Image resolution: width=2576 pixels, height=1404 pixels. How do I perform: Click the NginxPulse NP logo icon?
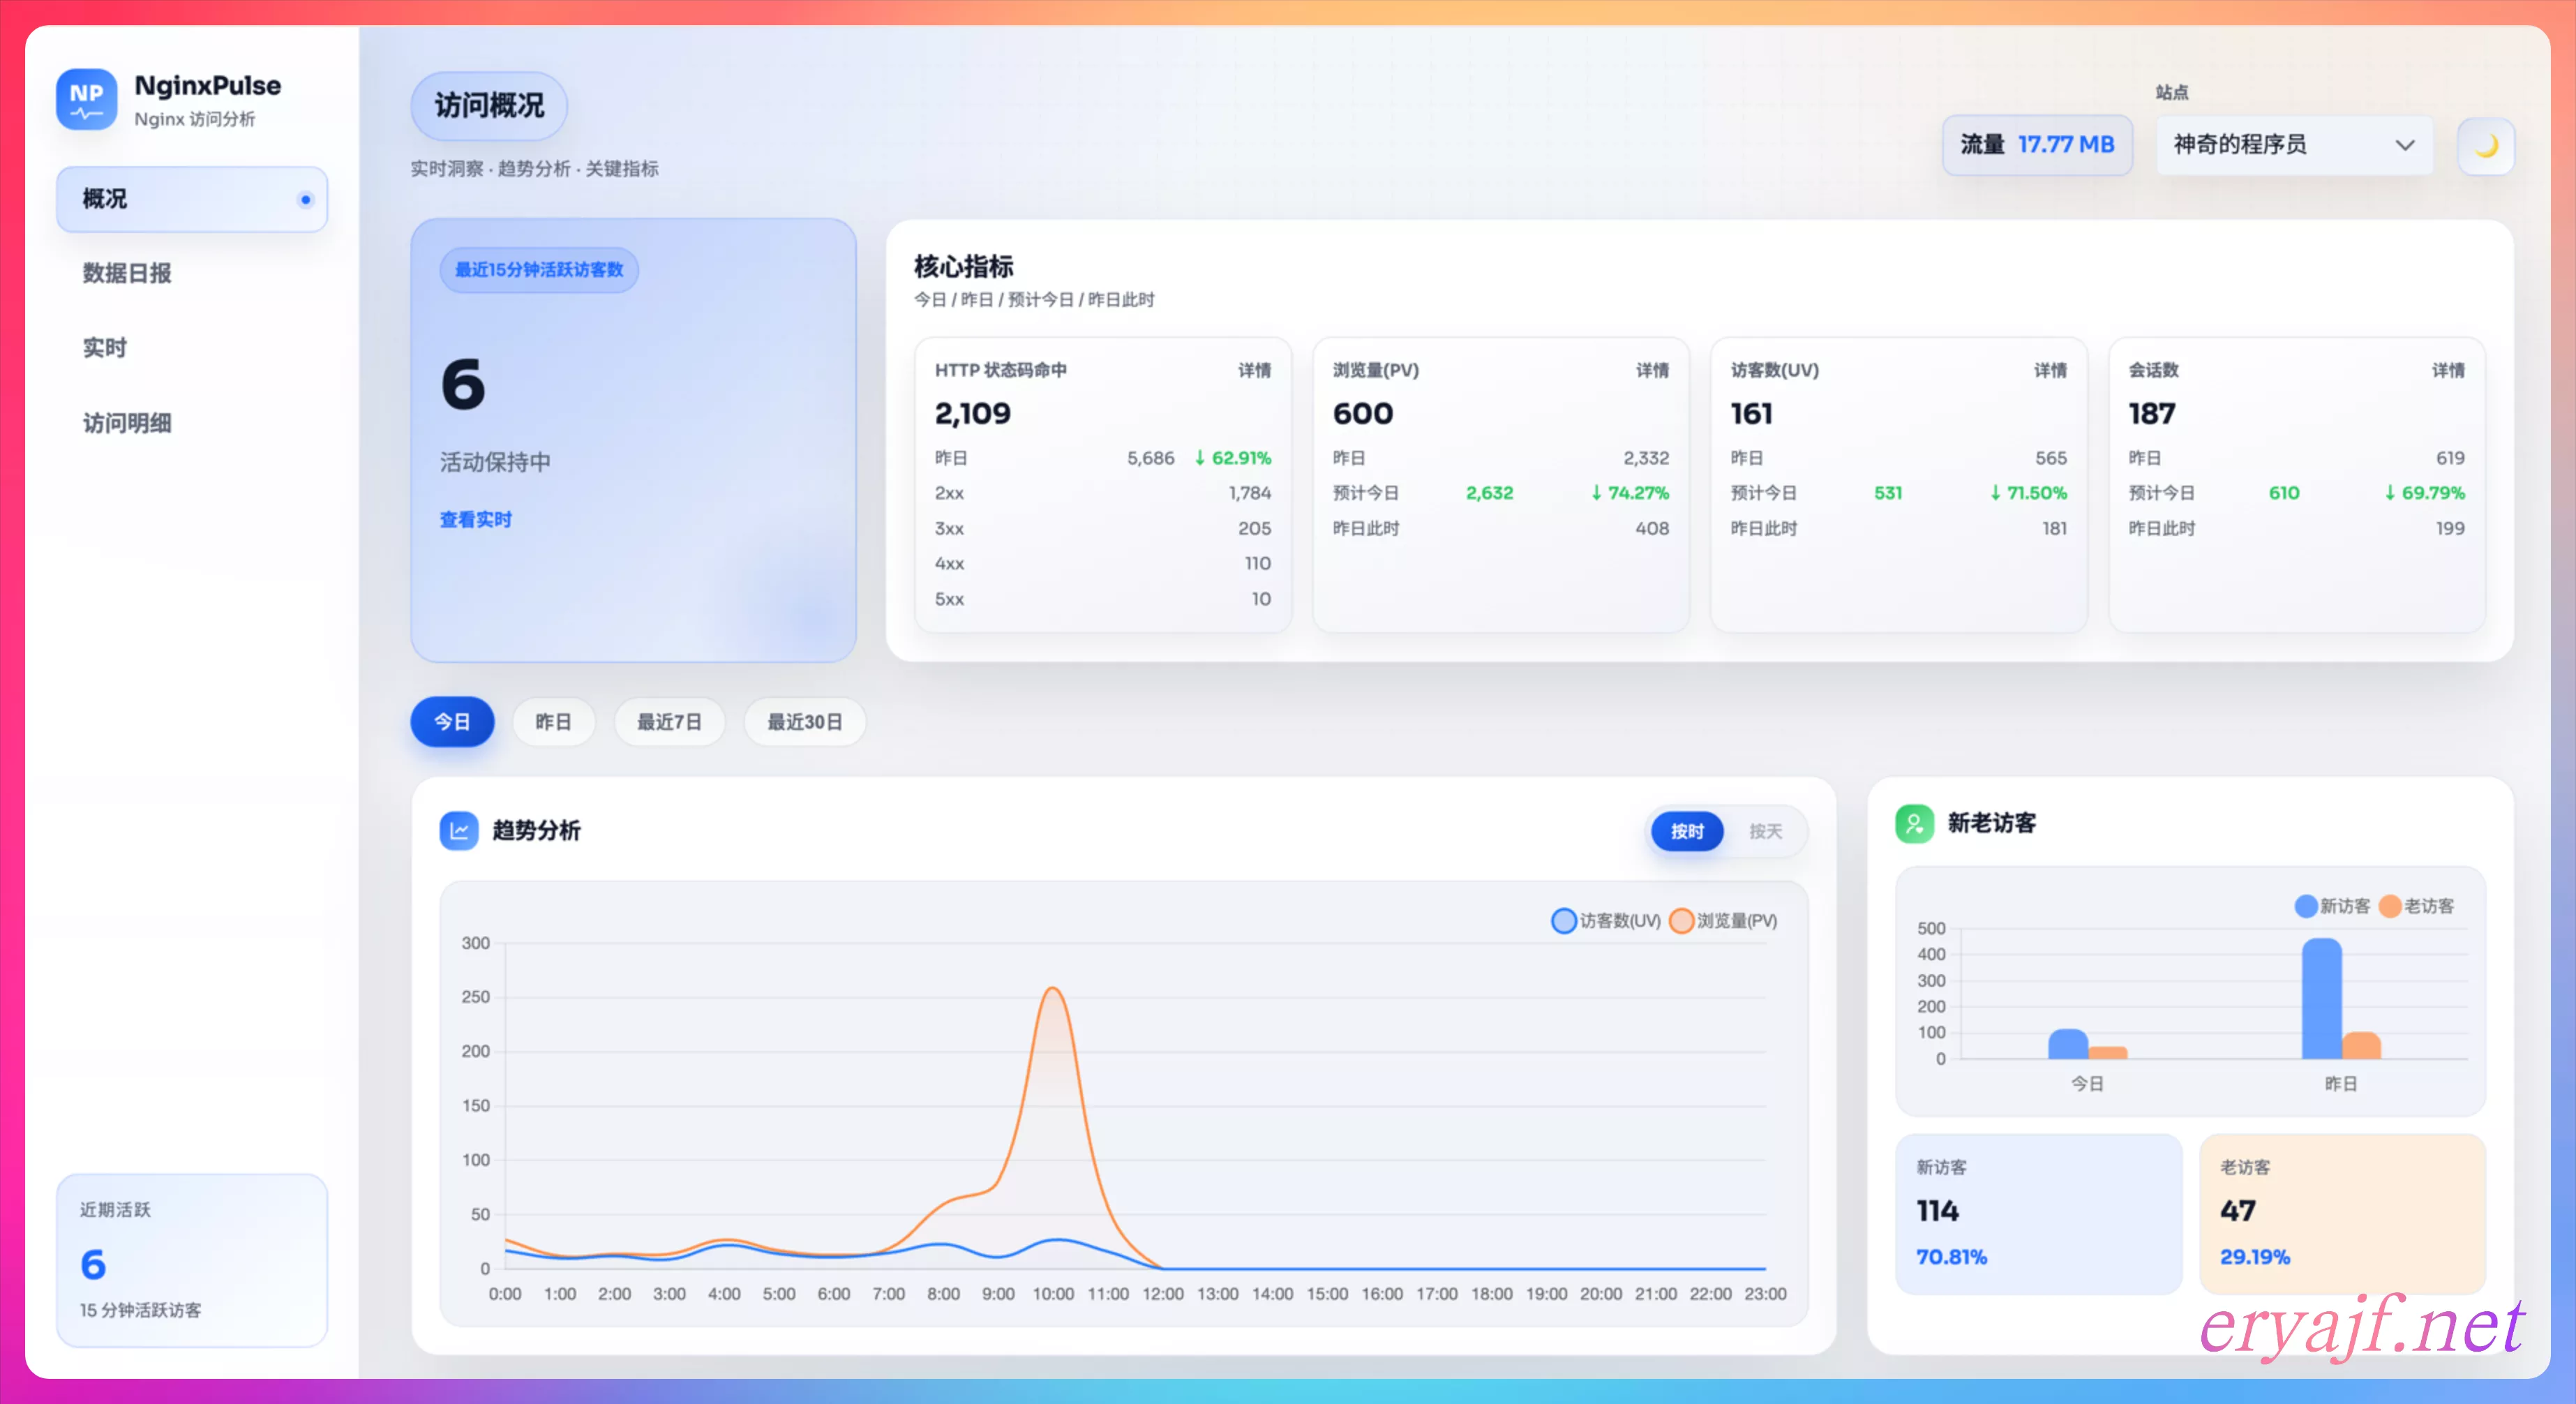pyautogui.click(x=86, y=99)
